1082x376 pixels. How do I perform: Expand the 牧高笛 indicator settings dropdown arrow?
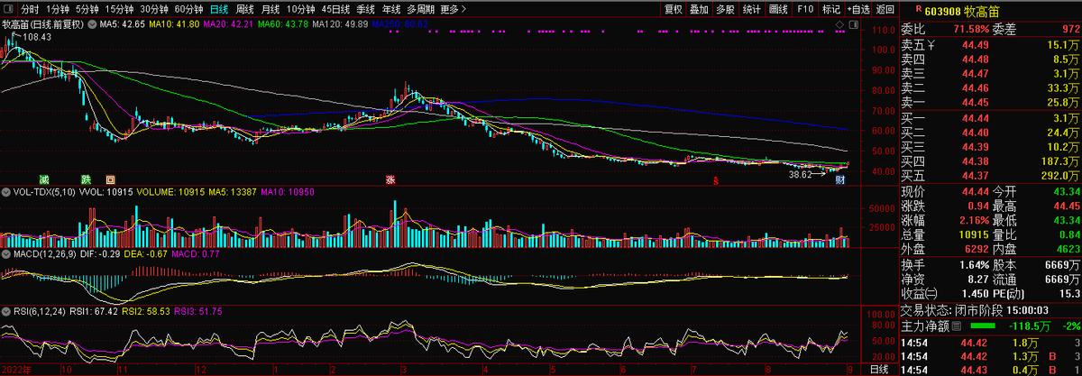coord(90,25)
